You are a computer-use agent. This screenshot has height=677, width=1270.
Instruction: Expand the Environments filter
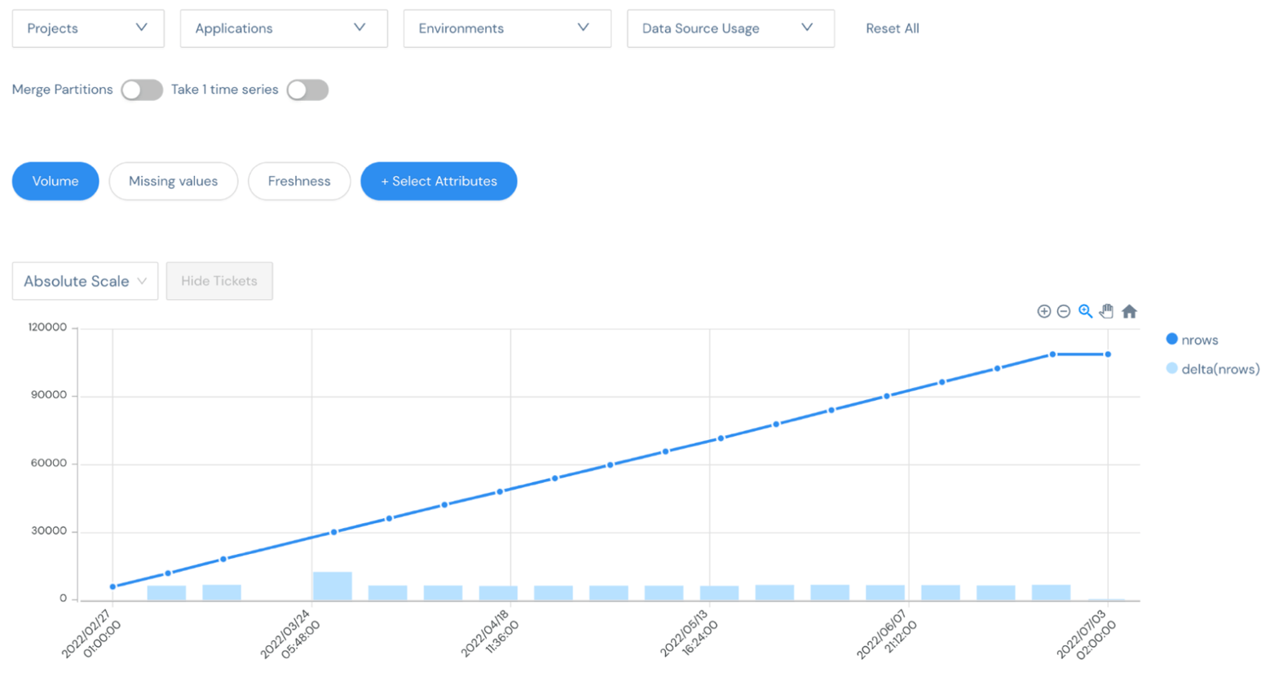pyautogui.click(x=506, y=29)
